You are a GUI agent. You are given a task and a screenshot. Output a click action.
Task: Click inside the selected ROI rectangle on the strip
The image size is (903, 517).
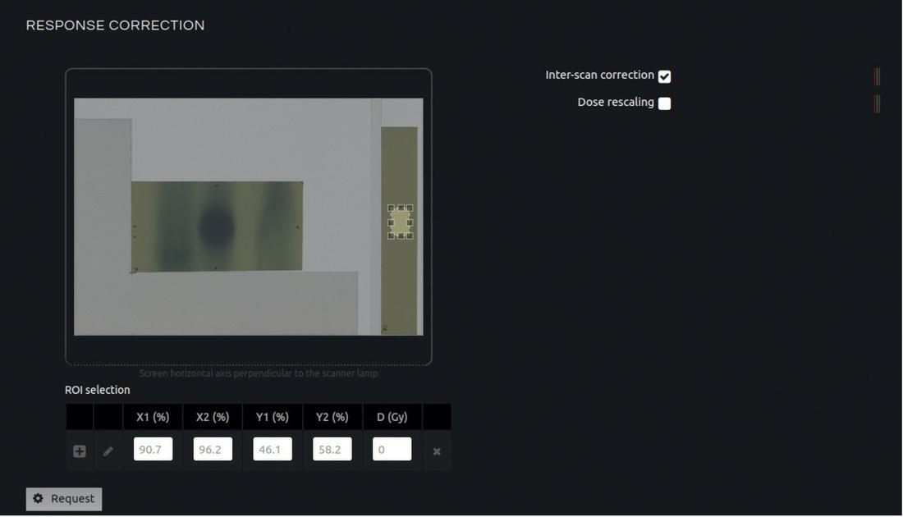400,222
